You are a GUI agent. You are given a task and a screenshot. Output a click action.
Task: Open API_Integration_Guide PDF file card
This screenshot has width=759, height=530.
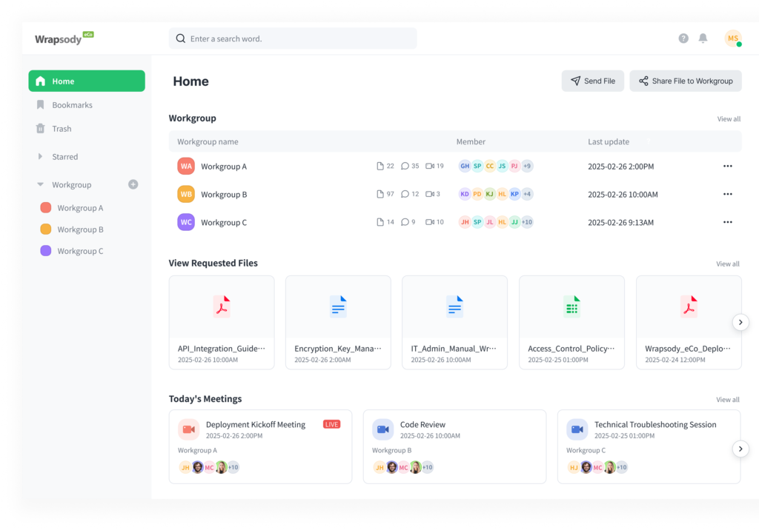point(222,323)
